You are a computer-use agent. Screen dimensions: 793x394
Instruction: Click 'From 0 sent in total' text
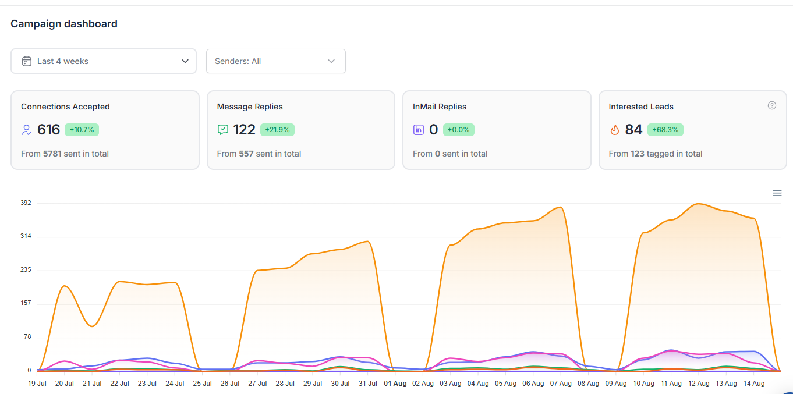(x=450, y=154)
